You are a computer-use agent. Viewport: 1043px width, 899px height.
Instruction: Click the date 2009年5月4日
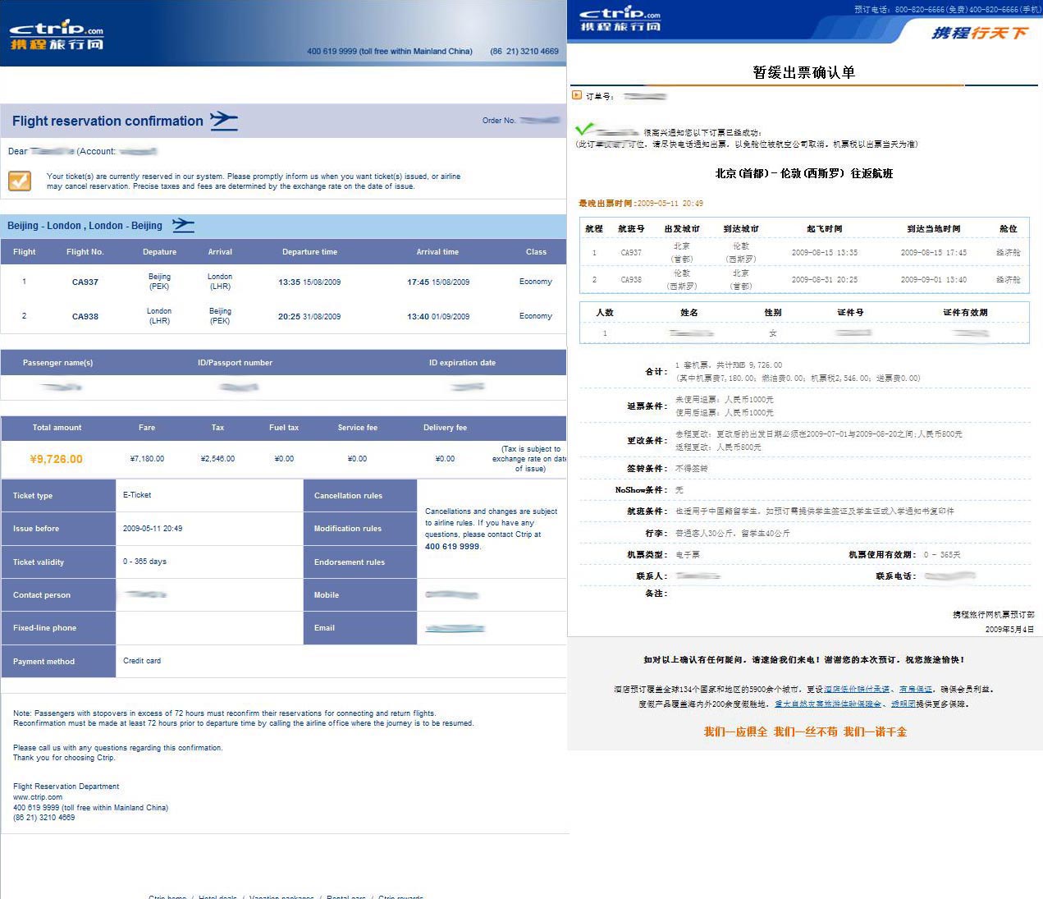point(1010,630)
